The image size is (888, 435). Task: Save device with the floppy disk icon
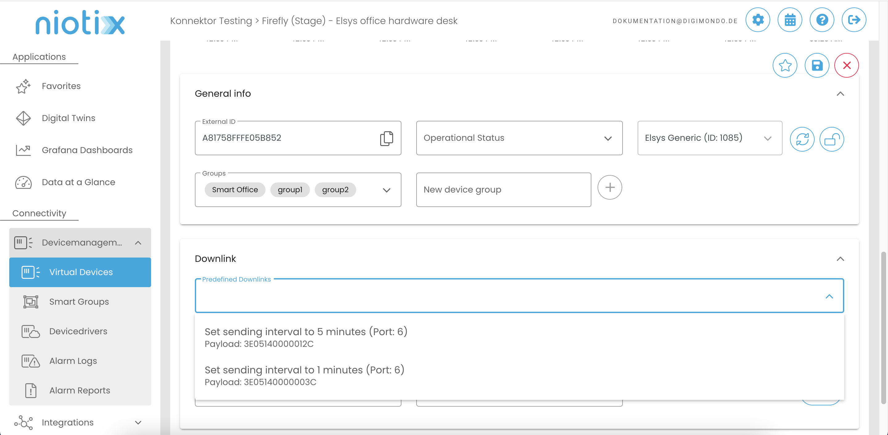pyautogui.click(x=817, y=65)
